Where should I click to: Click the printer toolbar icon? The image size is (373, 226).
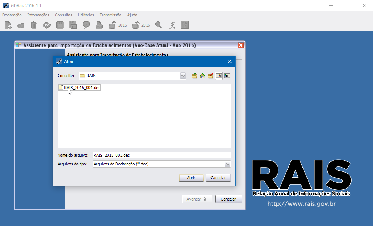[x=99, y=25]
